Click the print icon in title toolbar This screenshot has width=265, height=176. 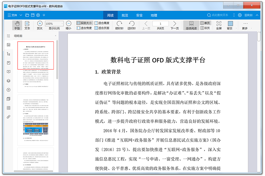pos(39,15)
